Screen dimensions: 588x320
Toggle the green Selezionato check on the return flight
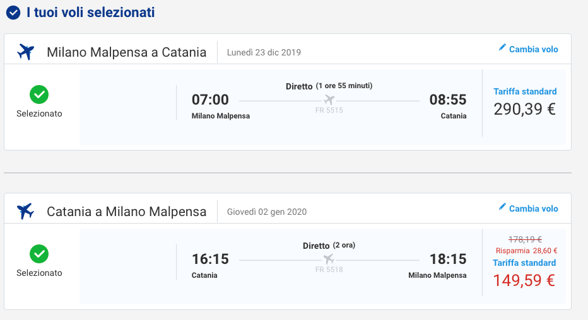pyautogui.click(x=39, y=254)
